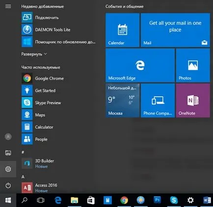This screenshot has width=213, height=207.
Task: Open Settings gear on the taskbar
Action: pyautogui.click(x=190, y=200)
